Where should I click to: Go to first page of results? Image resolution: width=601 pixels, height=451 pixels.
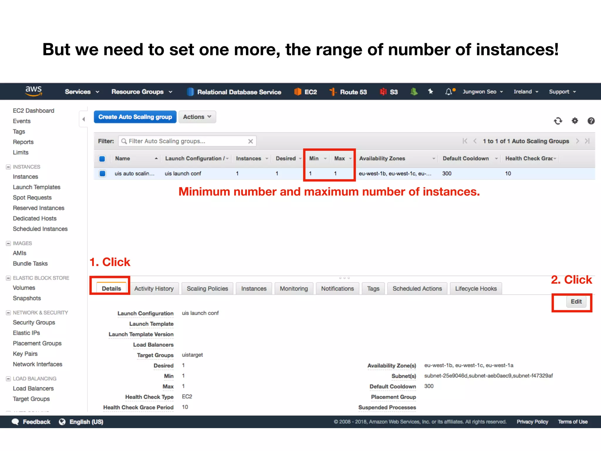[465, 141]
